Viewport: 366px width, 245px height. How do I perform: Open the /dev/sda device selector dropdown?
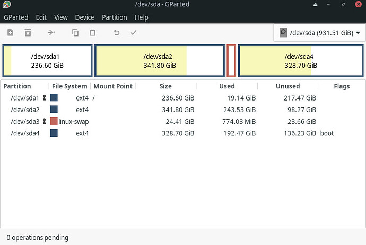pos(319,33)
